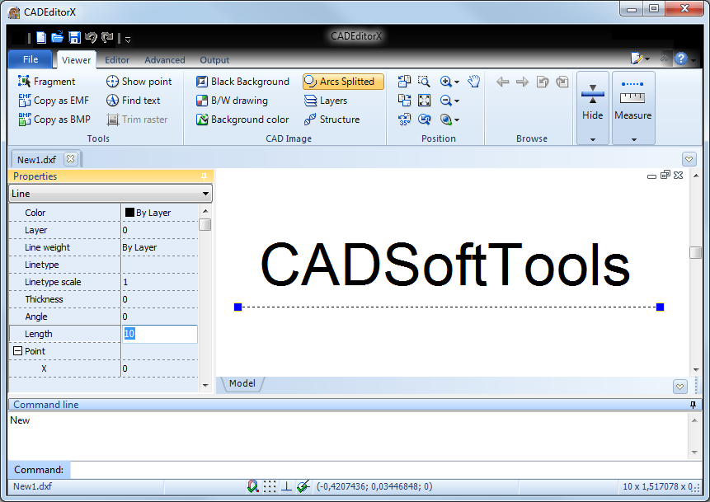Toggle Black Background option
The height and width of the screenshot is (502, 710).
[242, 82]
